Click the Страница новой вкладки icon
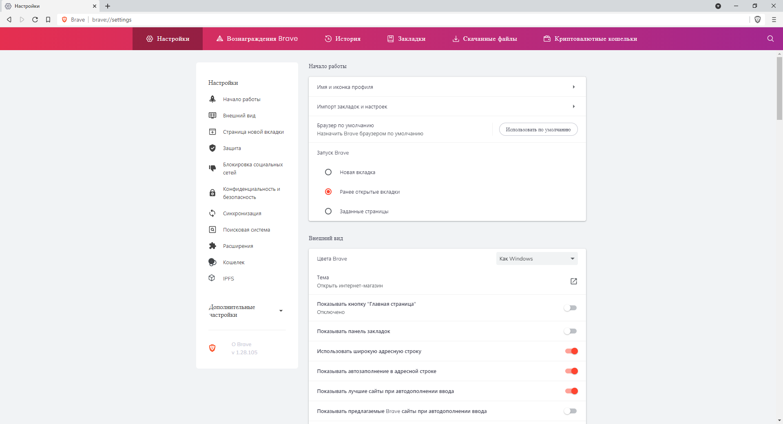783x424 pixels. [212, 132]
